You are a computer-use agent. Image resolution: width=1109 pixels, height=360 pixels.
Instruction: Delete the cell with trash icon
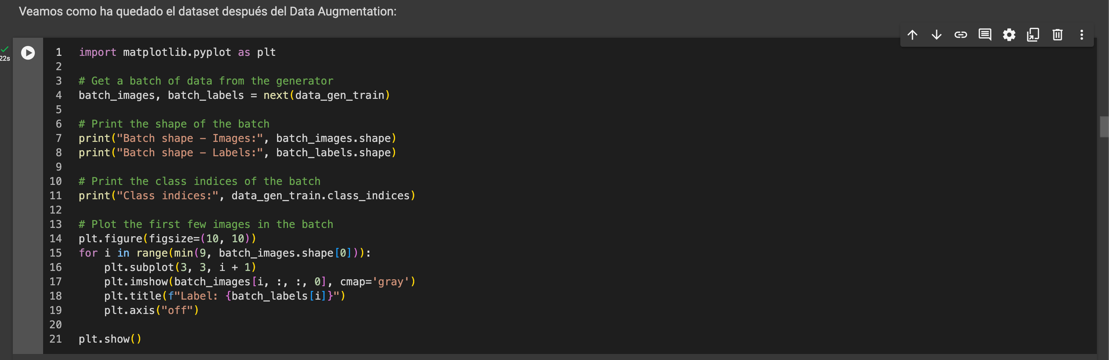pos(1057,35)
